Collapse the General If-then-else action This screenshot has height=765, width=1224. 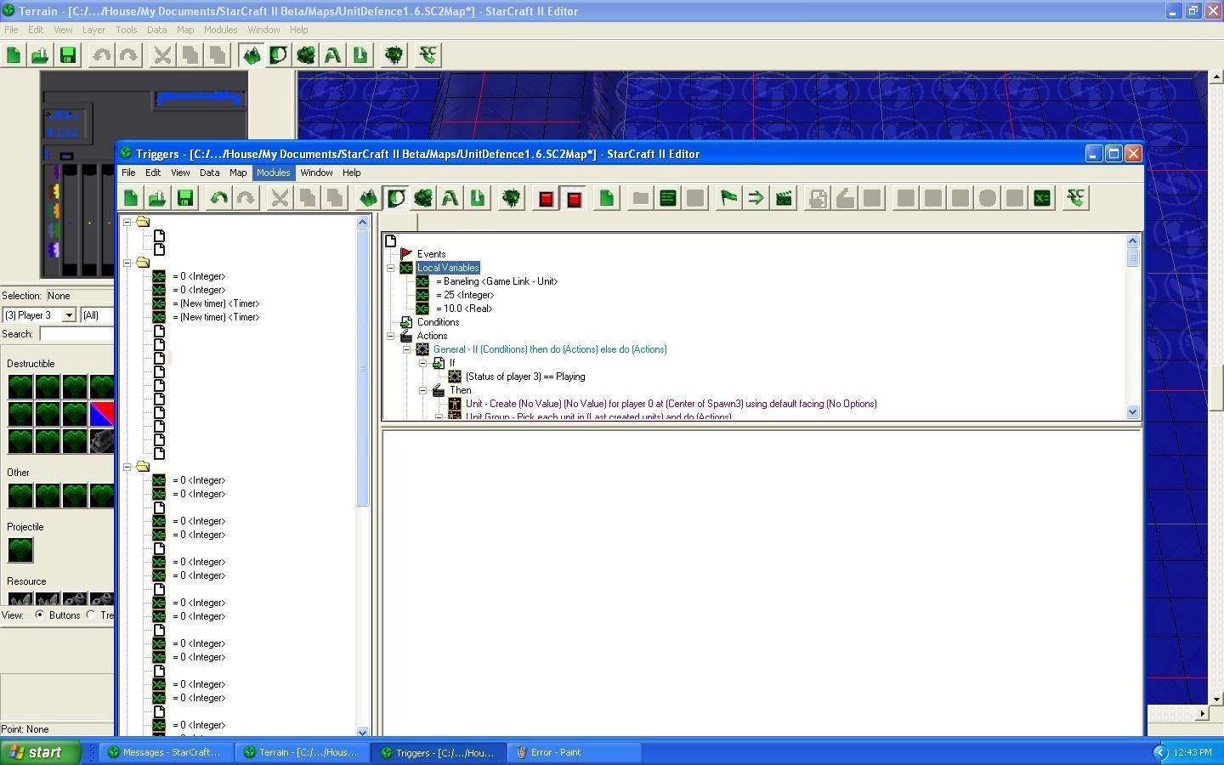(407, 349)
